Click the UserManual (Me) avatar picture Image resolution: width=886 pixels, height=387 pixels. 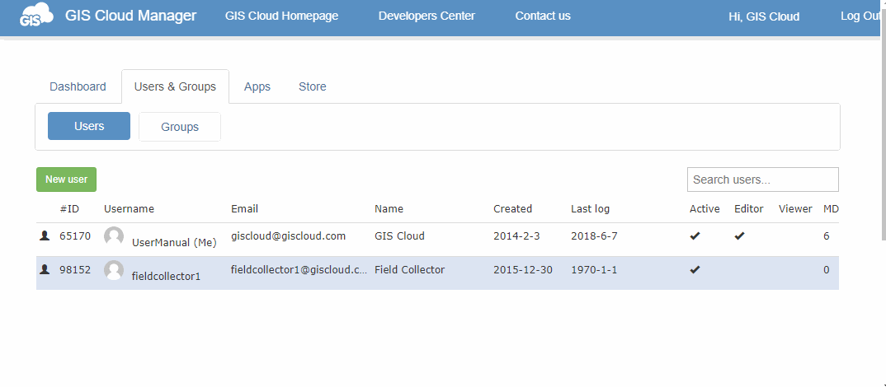pyautogui.click(x=114, y=236)
